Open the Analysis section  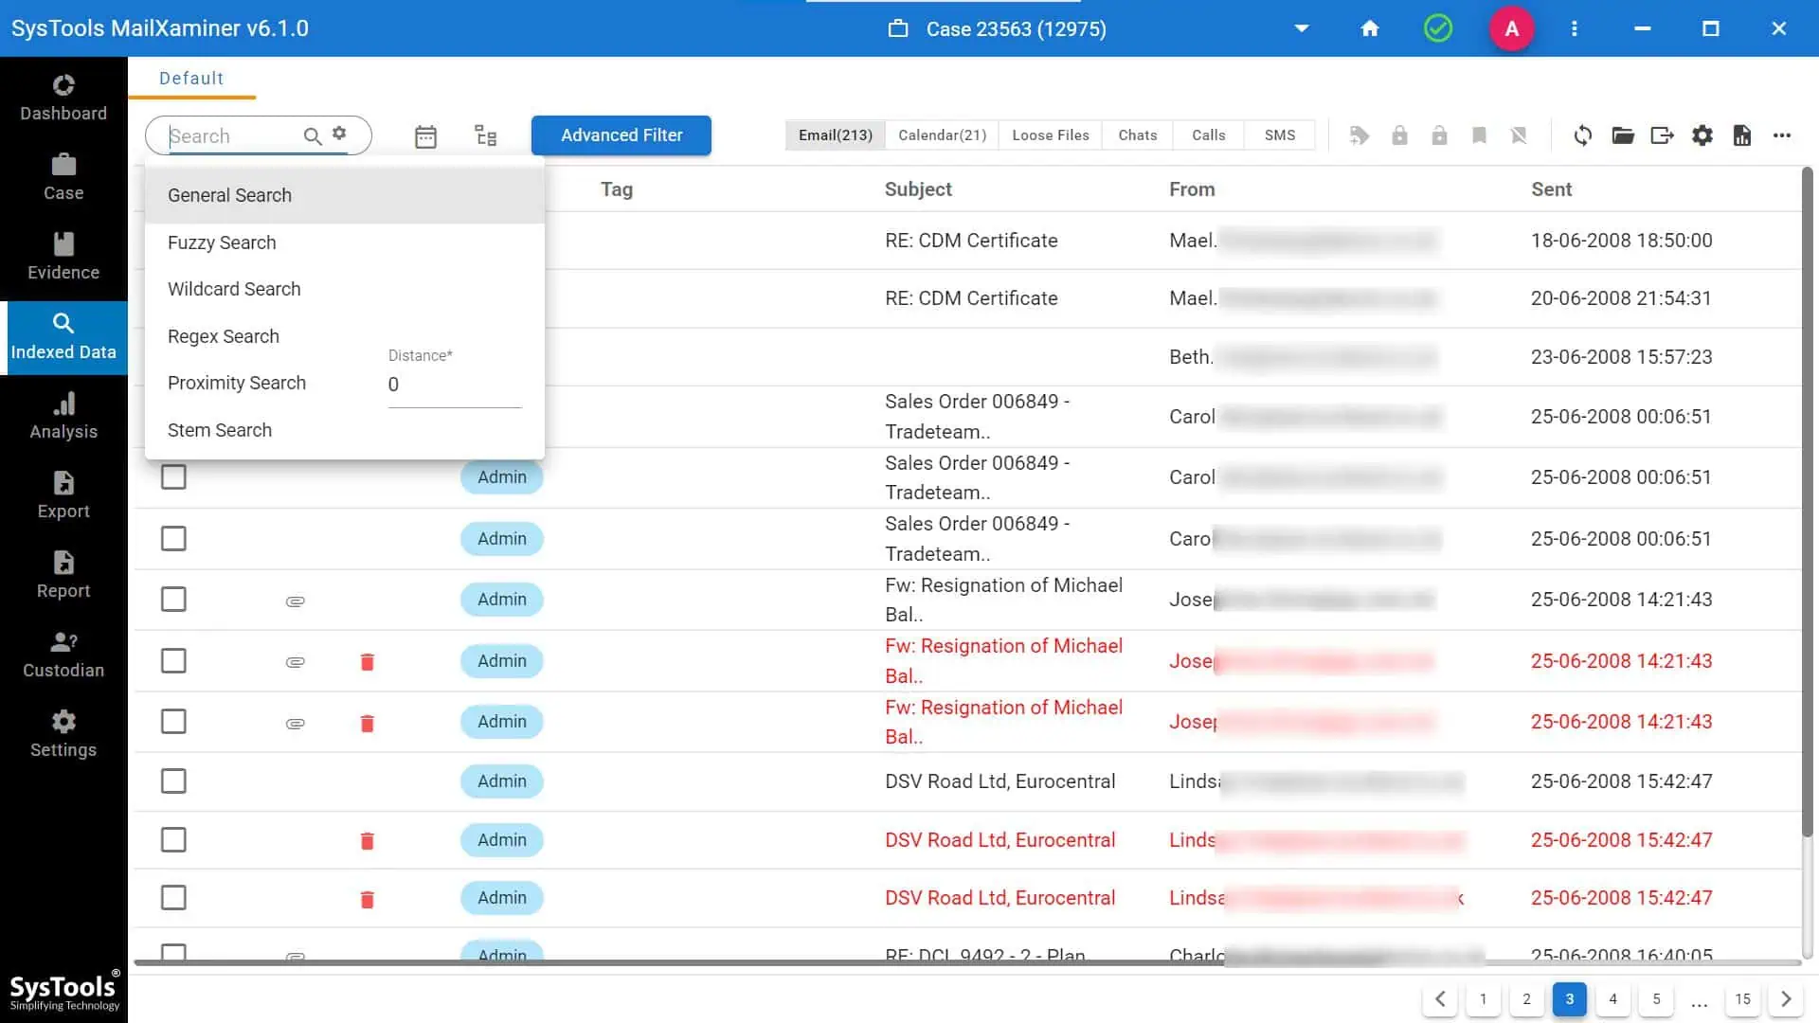63,416
